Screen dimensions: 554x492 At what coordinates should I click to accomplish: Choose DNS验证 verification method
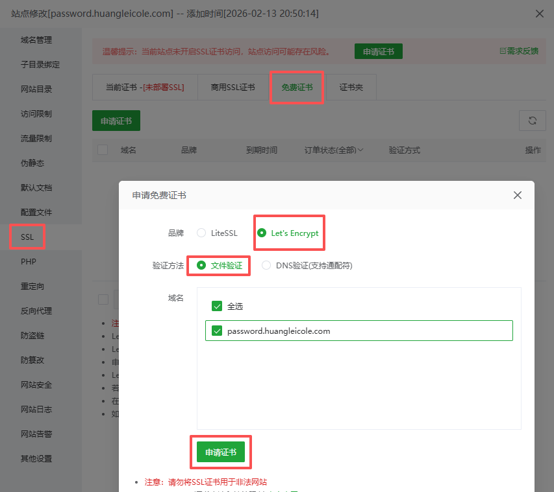point(266,265)
